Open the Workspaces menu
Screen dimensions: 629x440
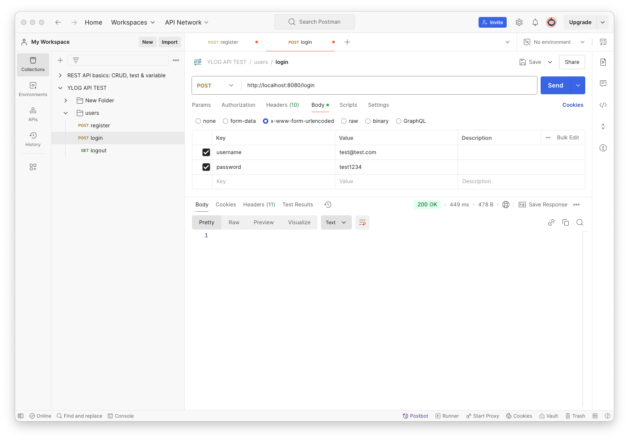tap(133, 22)
